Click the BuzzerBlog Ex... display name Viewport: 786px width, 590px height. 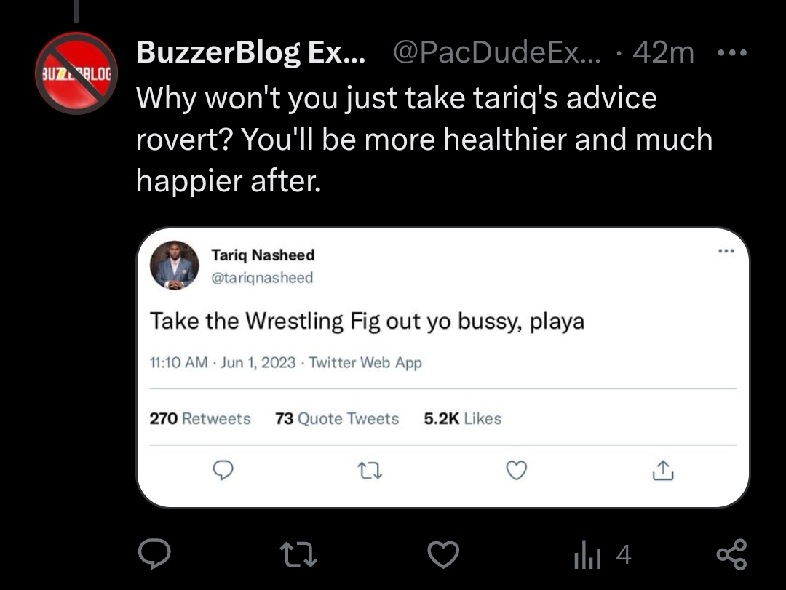251,52
